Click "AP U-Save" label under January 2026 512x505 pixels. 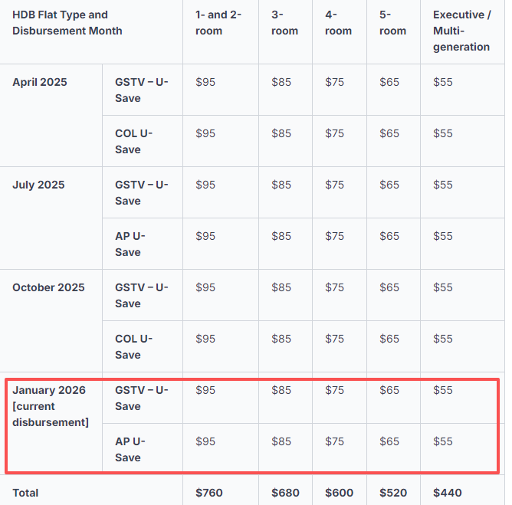click(131, 449)
